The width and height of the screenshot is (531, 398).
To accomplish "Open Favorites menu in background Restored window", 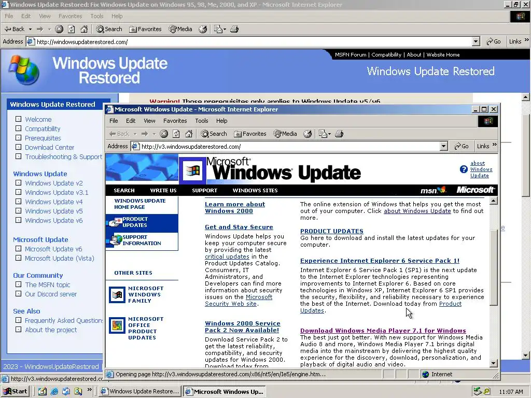I will (70, 16).
